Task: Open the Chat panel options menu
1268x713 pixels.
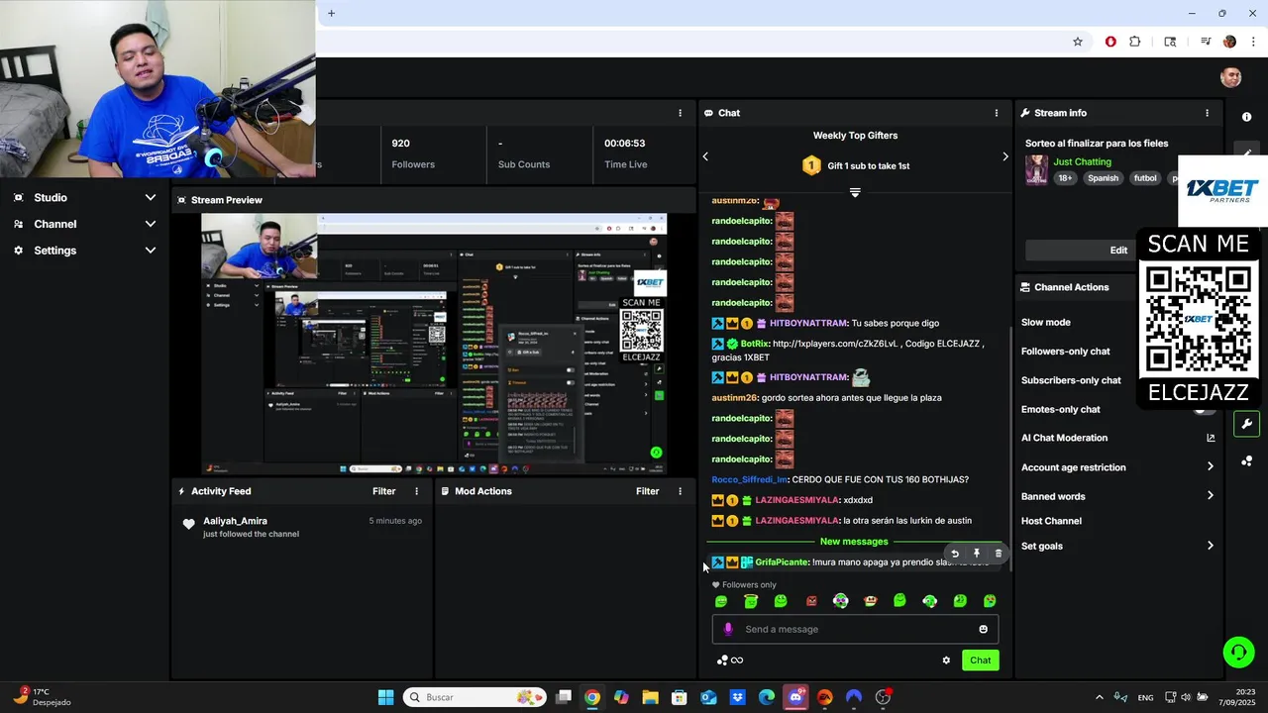Action: click(997, 113)
